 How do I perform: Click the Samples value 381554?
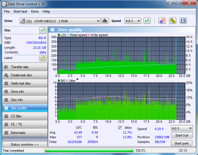tap(160, 142)
